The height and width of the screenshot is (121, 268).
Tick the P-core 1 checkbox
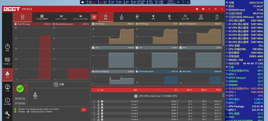tap(94, 104)
